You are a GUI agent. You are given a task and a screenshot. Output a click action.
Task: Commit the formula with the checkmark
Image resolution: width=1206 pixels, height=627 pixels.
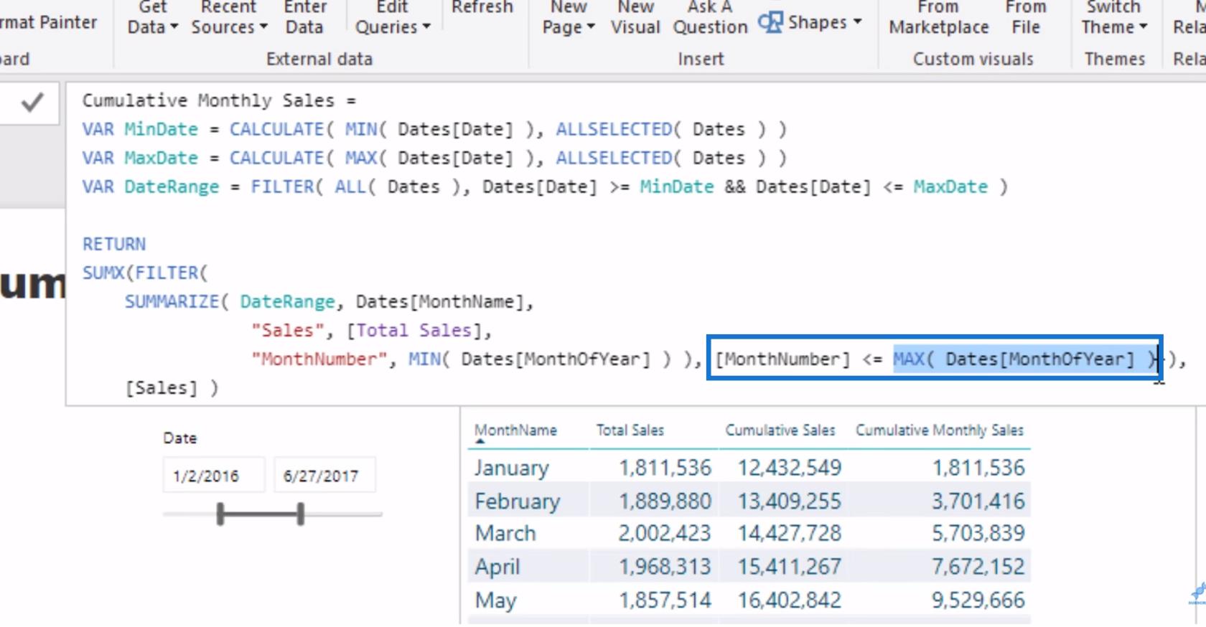(x=32, y=103)
